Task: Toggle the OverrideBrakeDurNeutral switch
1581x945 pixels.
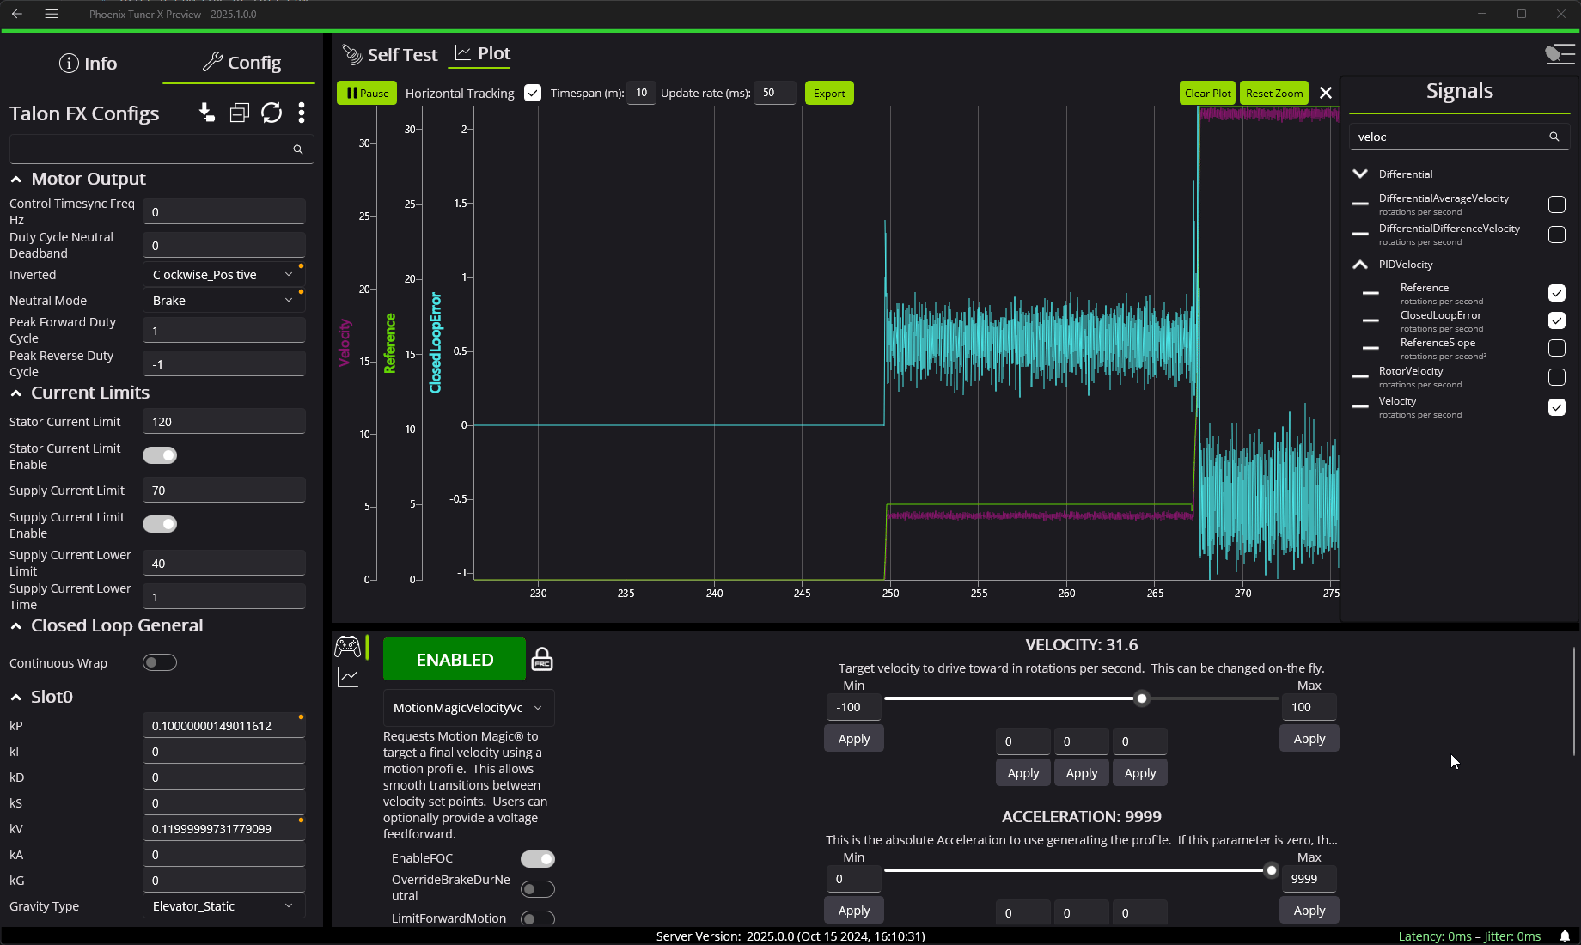Action: [538, 889]
